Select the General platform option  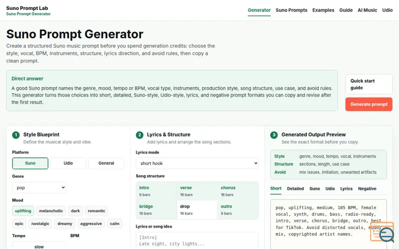pos(106,163)
